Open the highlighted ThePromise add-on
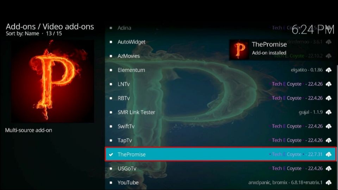Image resolution: width=338 pixels, height=190 pixels. pos(220,154)
